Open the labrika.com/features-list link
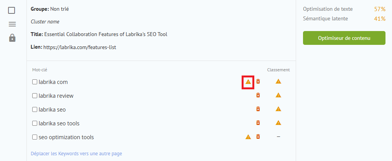This screenshot has height=161, width=392. pos(80,47)
